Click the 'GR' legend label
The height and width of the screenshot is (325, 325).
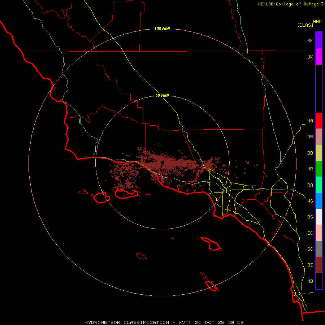click(310, 137)
